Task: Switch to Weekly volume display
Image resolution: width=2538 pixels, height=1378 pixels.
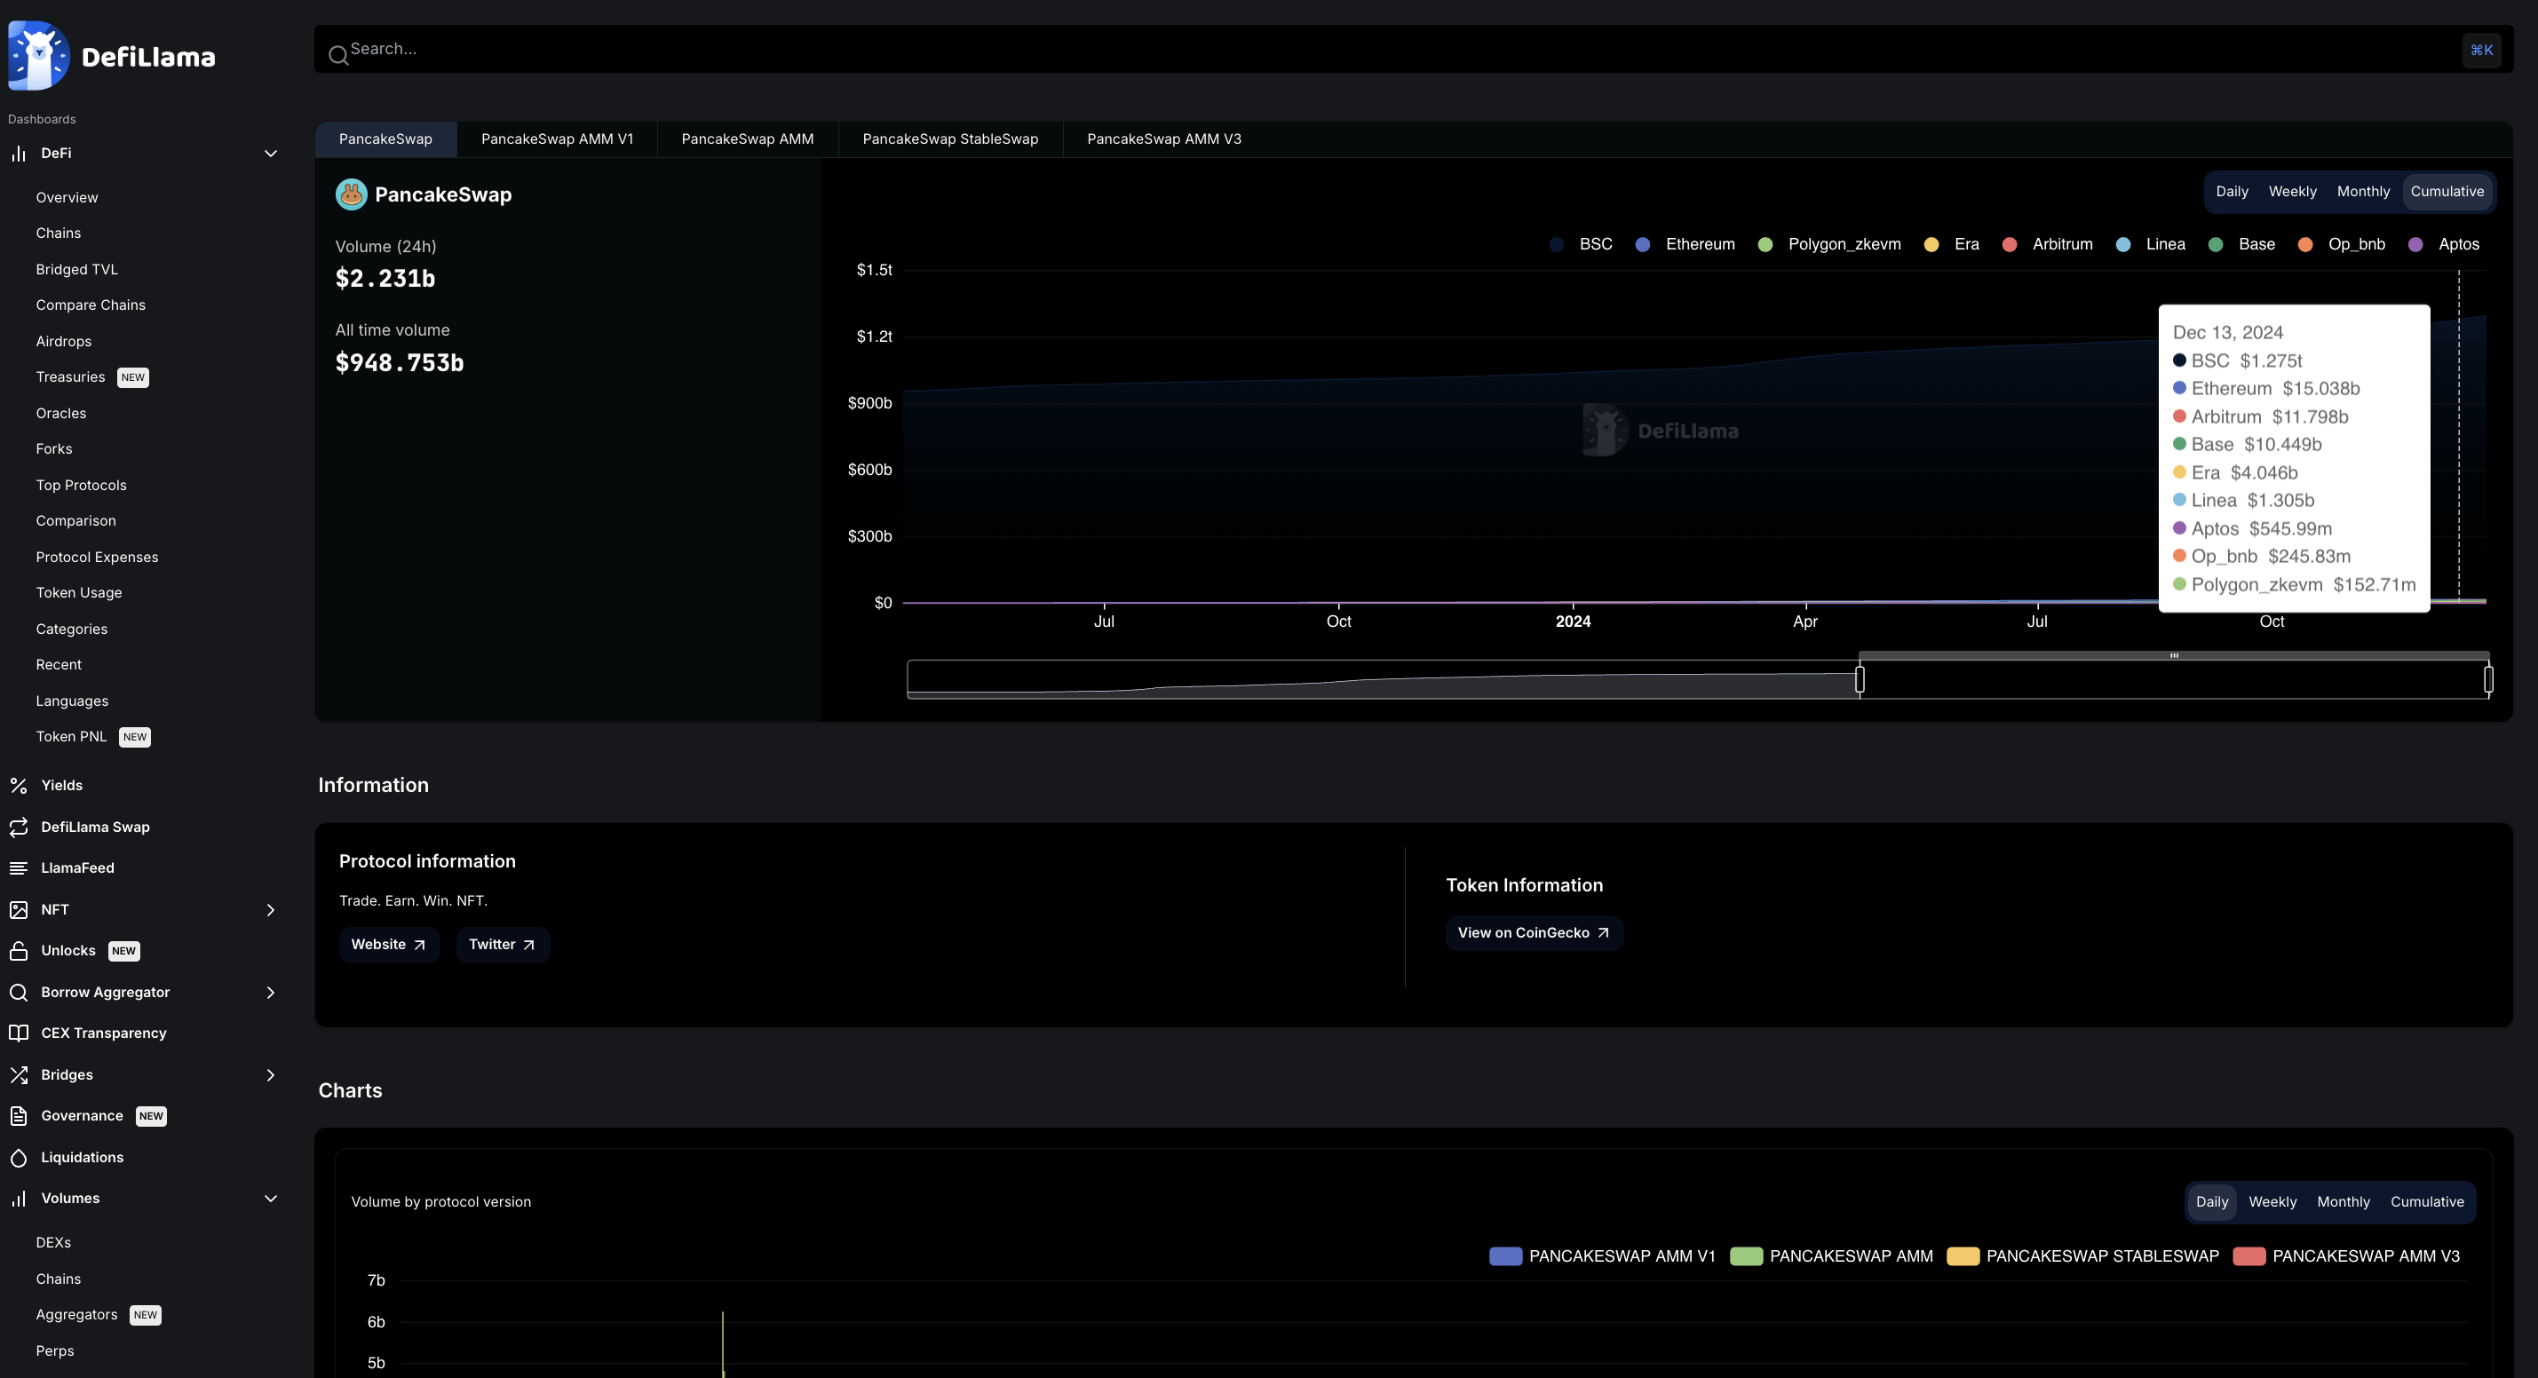Action: [x=2292, y=190]
